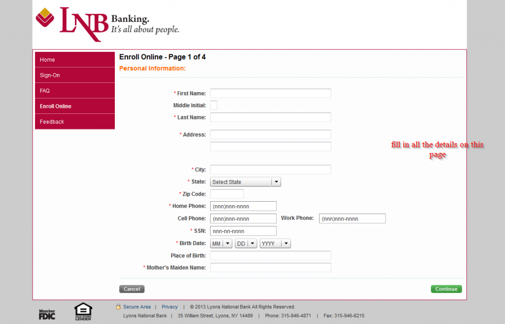
Task: Click the Cancel button
Action: point(131,289)
